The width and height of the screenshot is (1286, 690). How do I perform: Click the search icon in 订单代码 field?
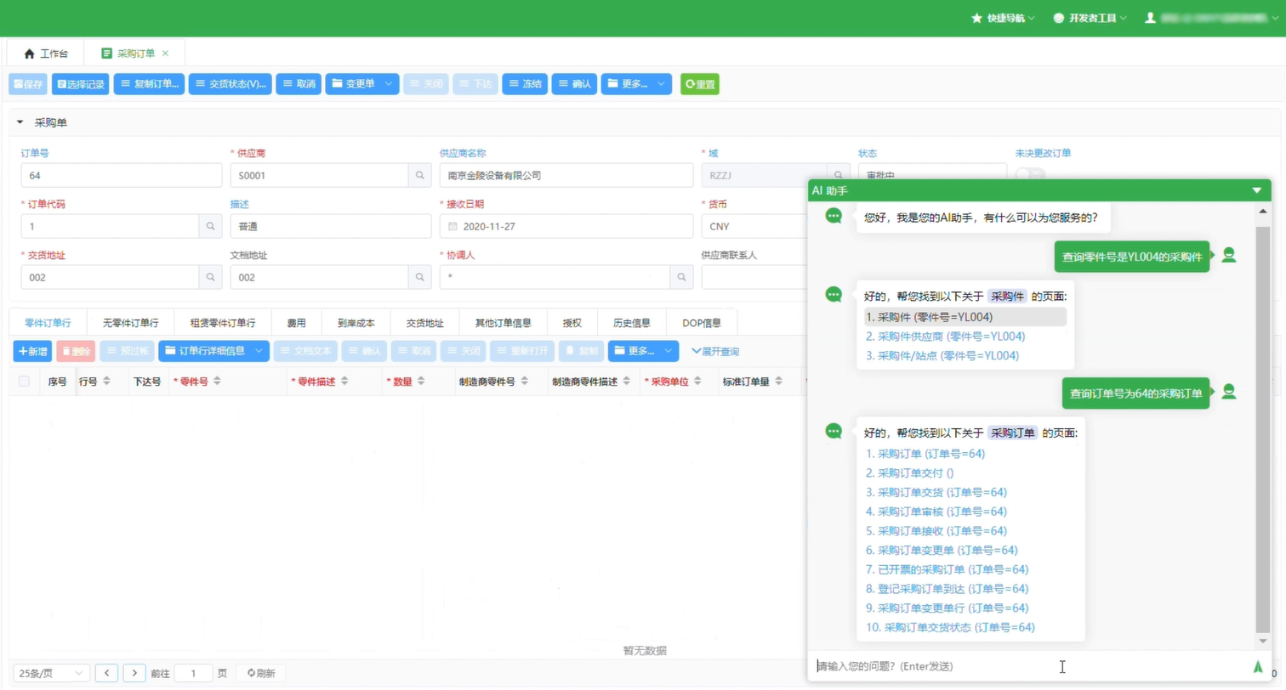click(210, 226)
